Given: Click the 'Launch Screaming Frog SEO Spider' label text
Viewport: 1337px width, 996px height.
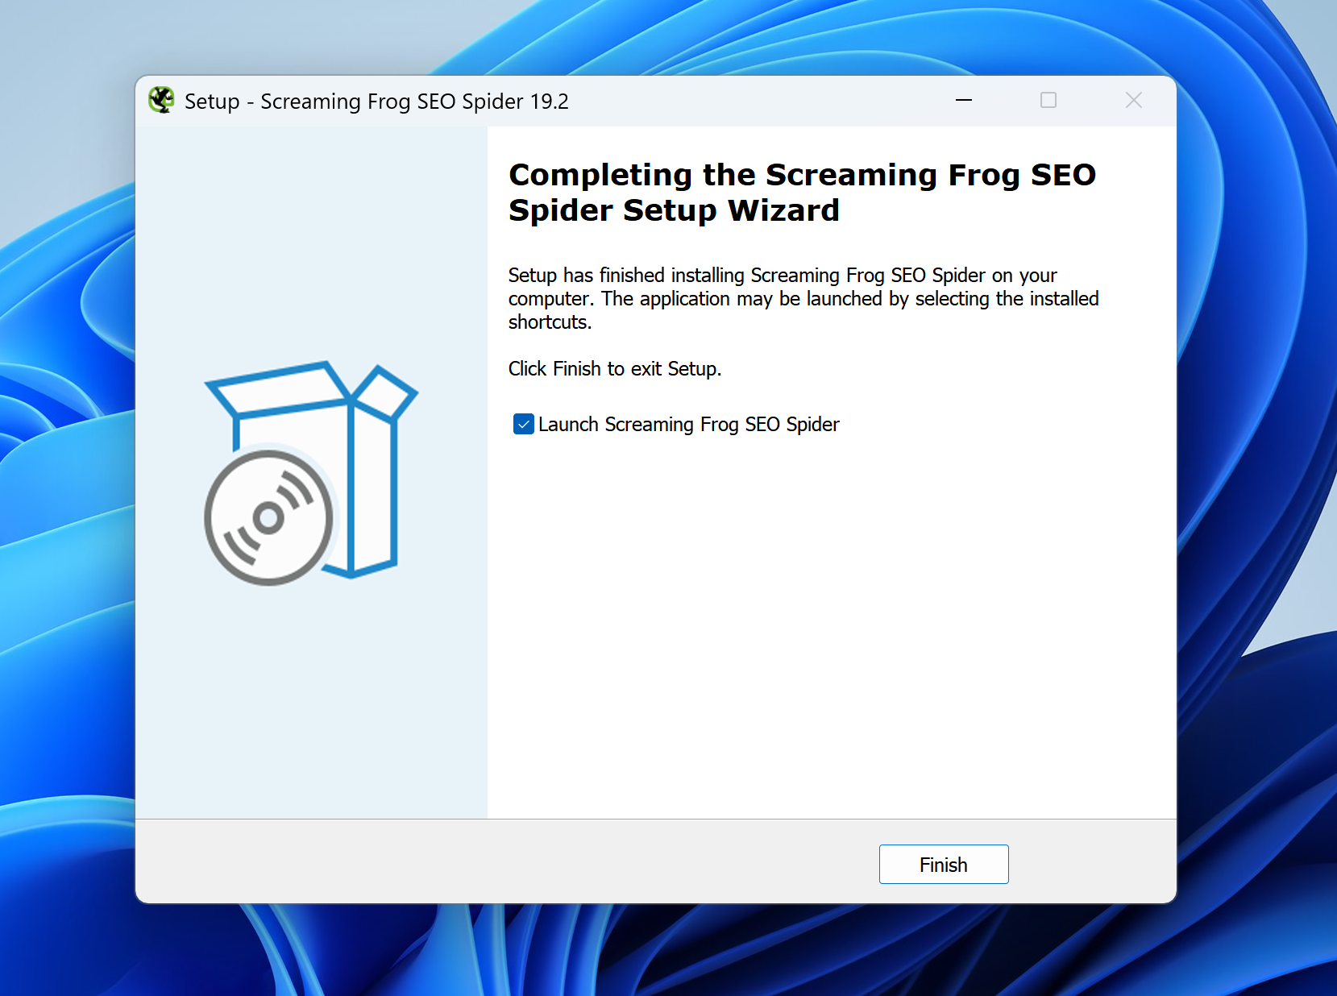Looking at the screenshot, I should point(688,425).
